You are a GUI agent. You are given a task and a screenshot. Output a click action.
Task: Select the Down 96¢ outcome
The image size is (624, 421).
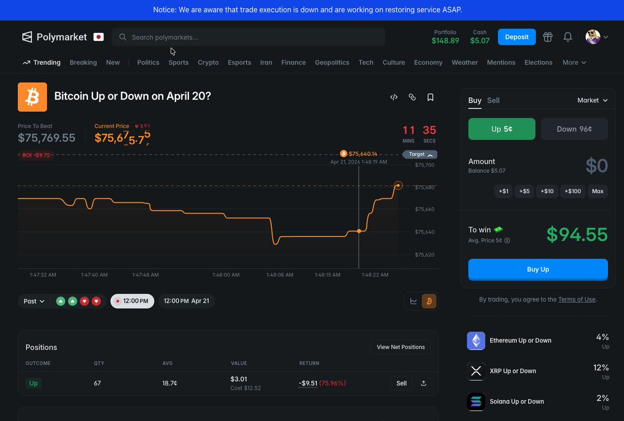pyautogui.click(x=574, y=129)
